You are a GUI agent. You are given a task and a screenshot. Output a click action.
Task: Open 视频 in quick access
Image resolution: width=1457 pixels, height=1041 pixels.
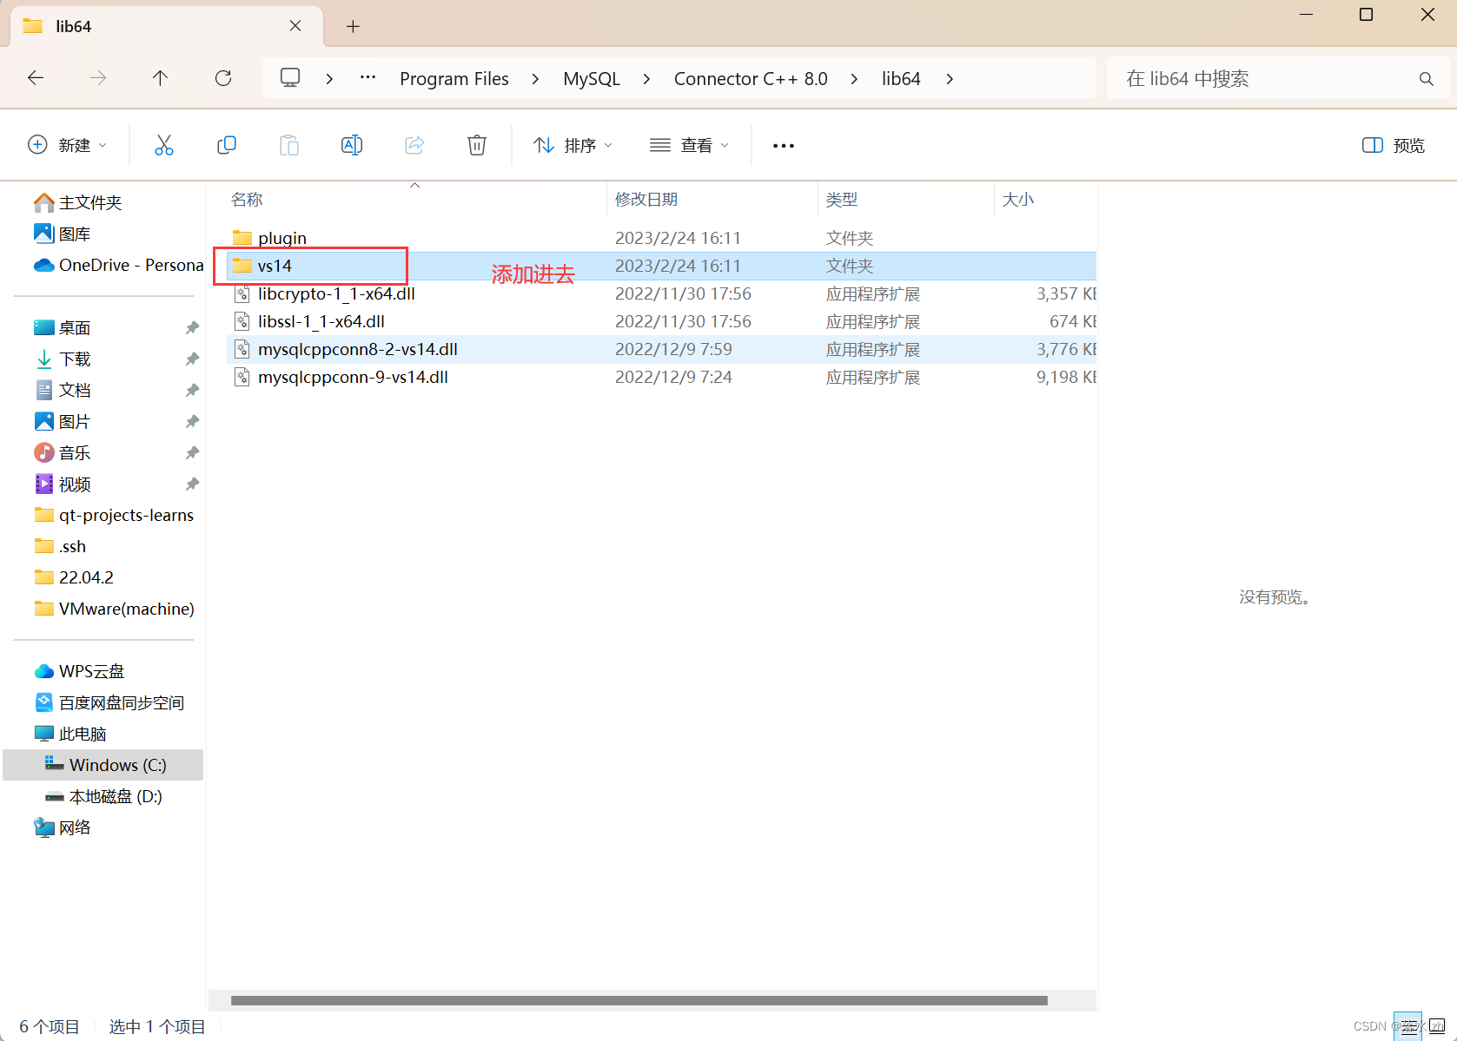tap(63, 484)
